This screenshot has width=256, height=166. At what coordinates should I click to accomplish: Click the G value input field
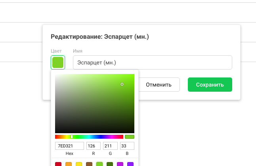click(x=110, y=146)
